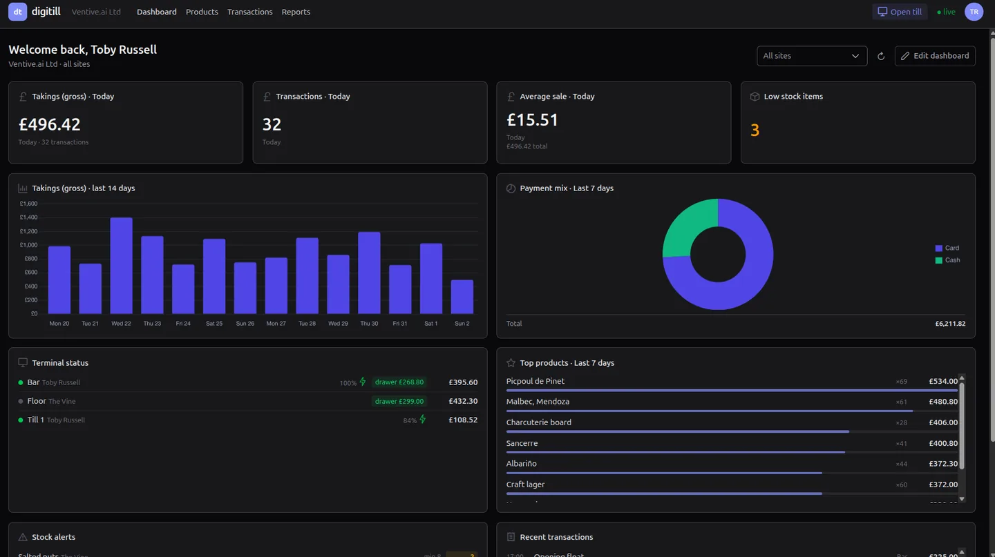Click the Floor drawer £299.00 badge
Viewport: 995px width, 557px height.
click(x=399, y=401)
